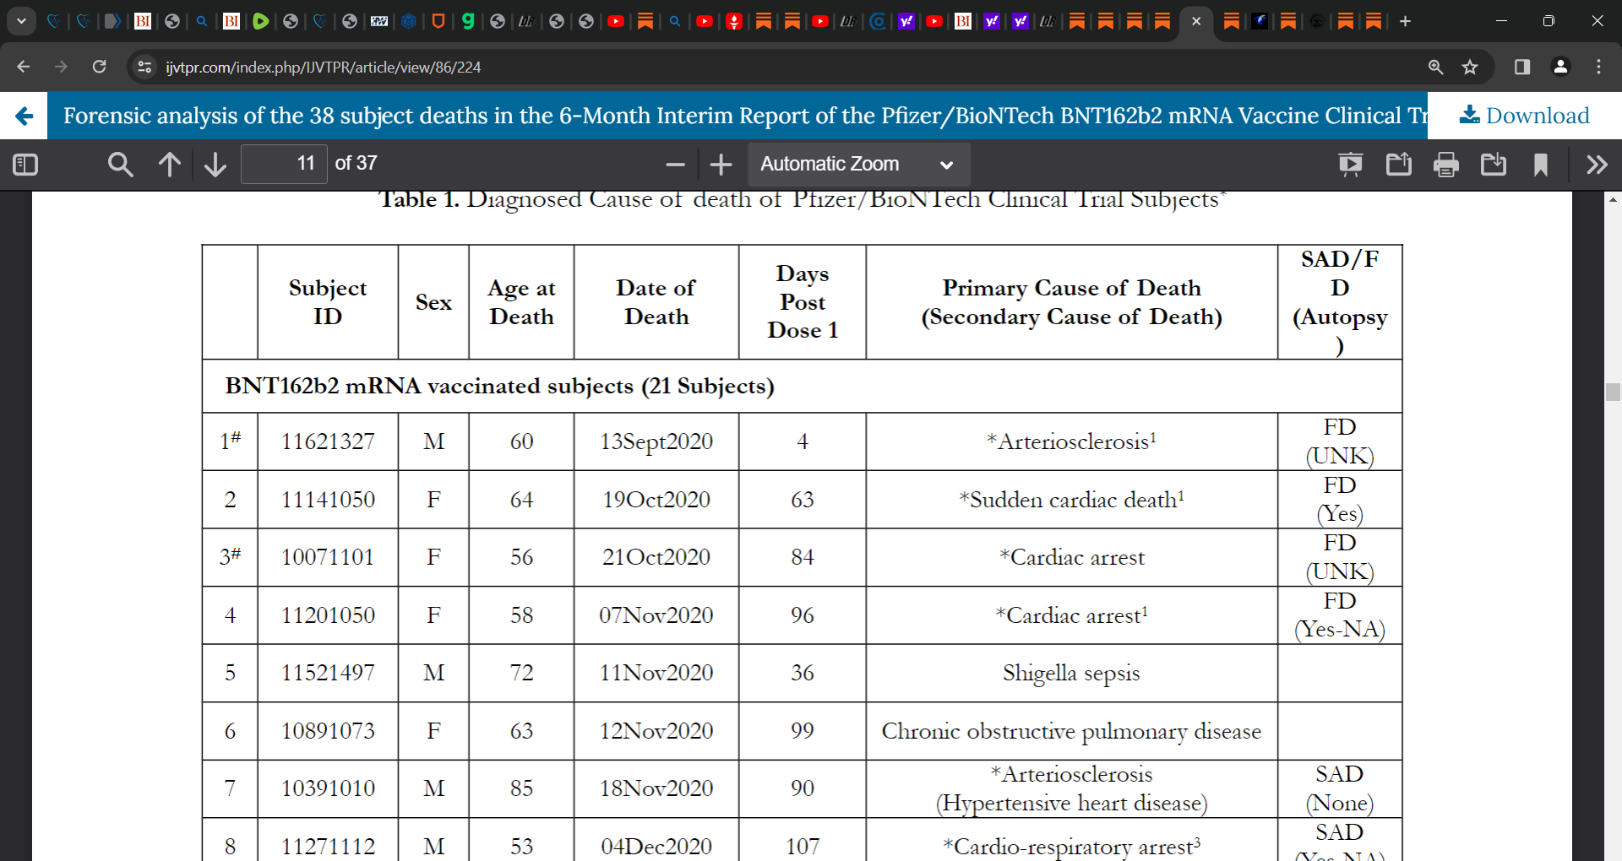Click subject ID 10391010
Image resolution: width=1622 pixels, height=861 pixels.
coord(328,788)
